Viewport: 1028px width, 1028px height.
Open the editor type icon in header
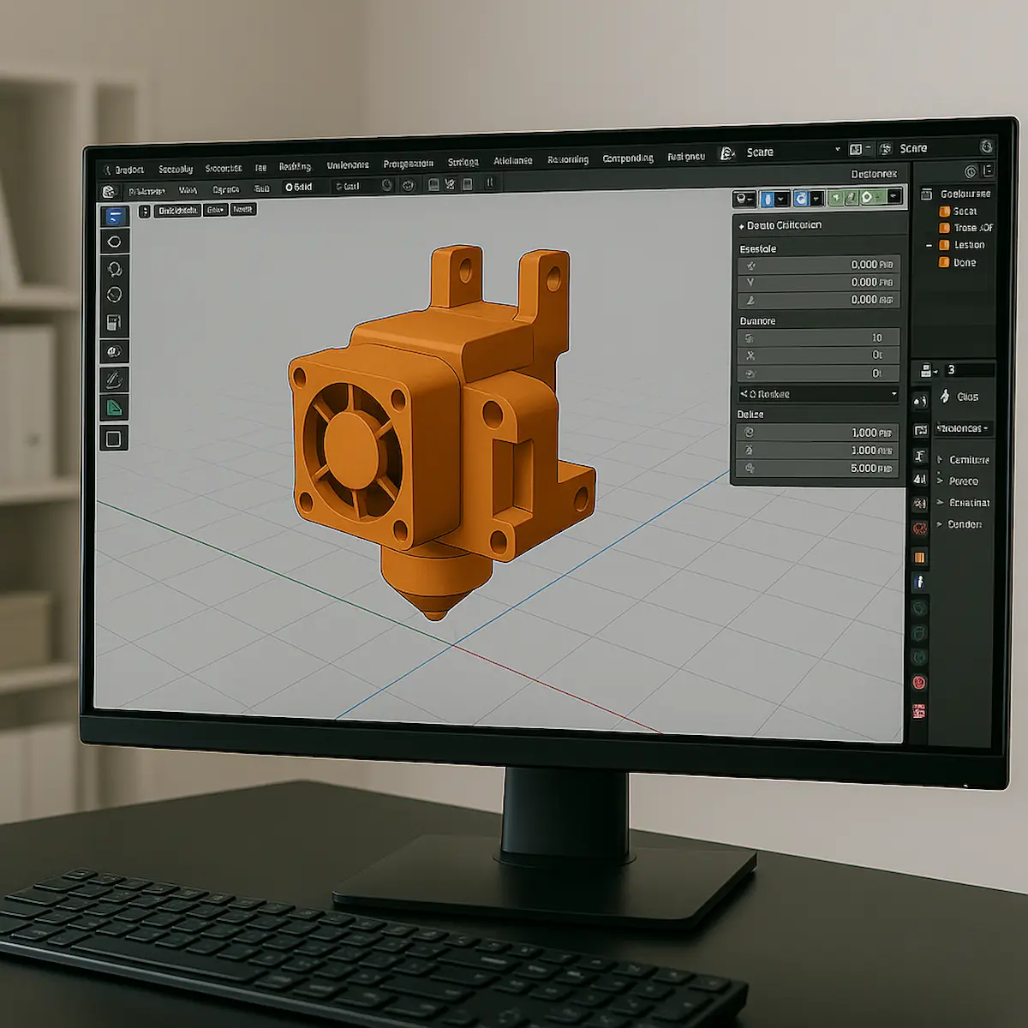pos(109,192)
